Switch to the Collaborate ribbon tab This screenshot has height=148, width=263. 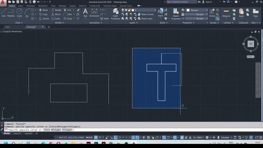pyautogui.click(x=95, y=6)
